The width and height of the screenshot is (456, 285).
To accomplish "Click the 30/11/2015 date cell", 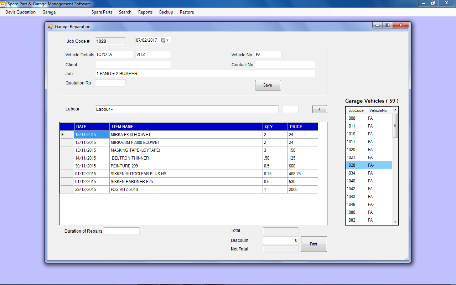I will 92,166.
